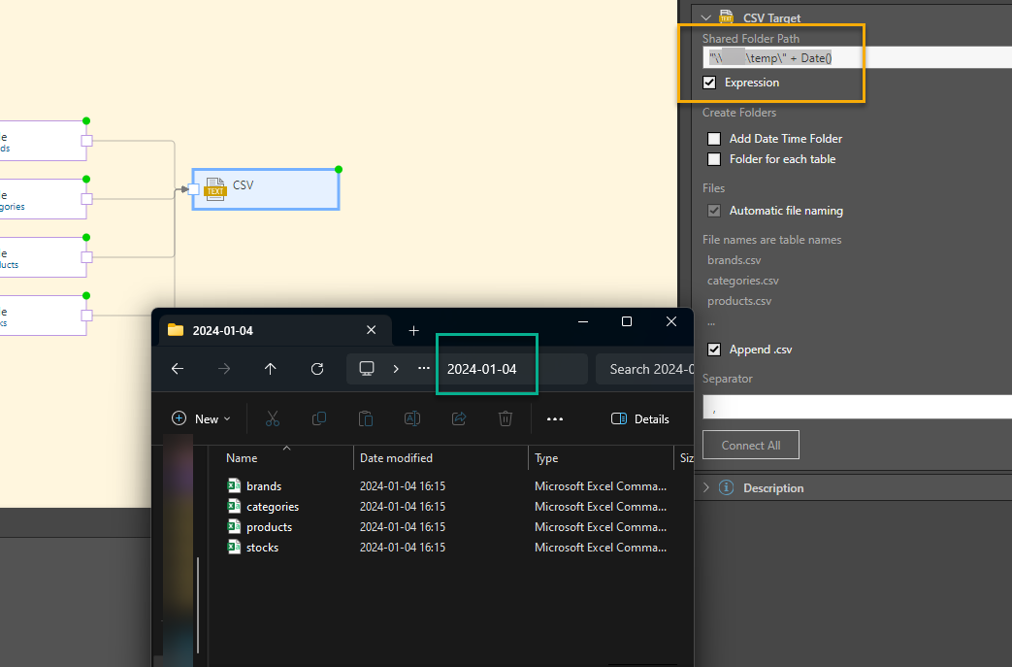This screenshot has height=667, width=1012.
Task: Check Folder for each table
Action: (x=715, y=159)
